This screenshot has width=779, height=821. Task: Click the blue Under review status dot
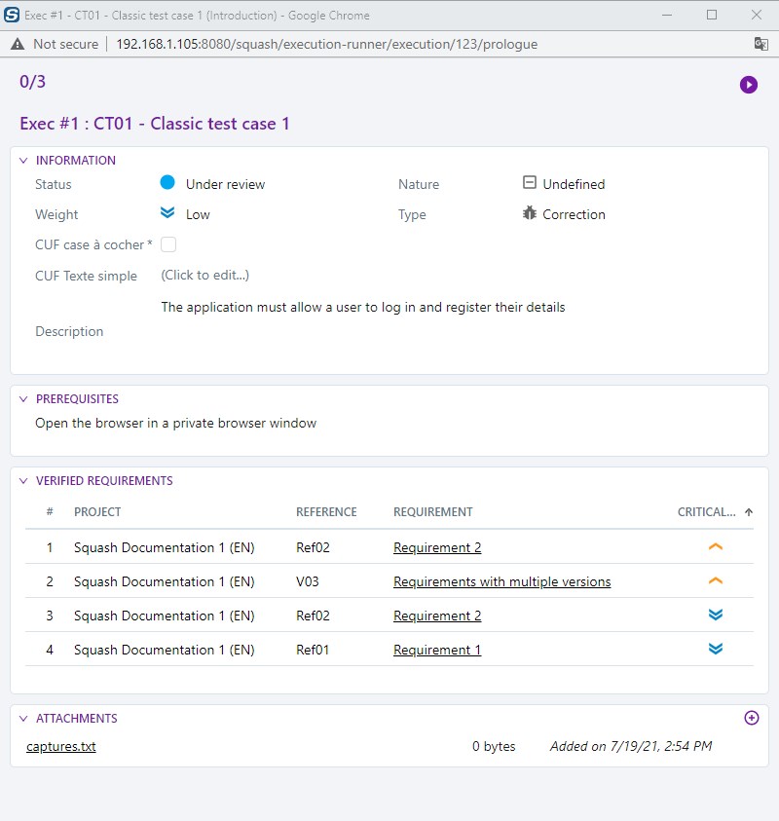point(167,183)
